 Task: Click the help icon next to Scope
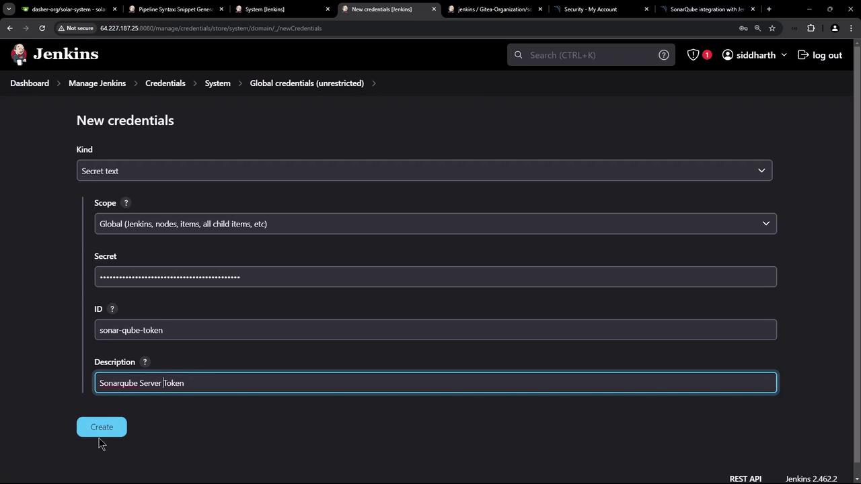pos(126,203)
